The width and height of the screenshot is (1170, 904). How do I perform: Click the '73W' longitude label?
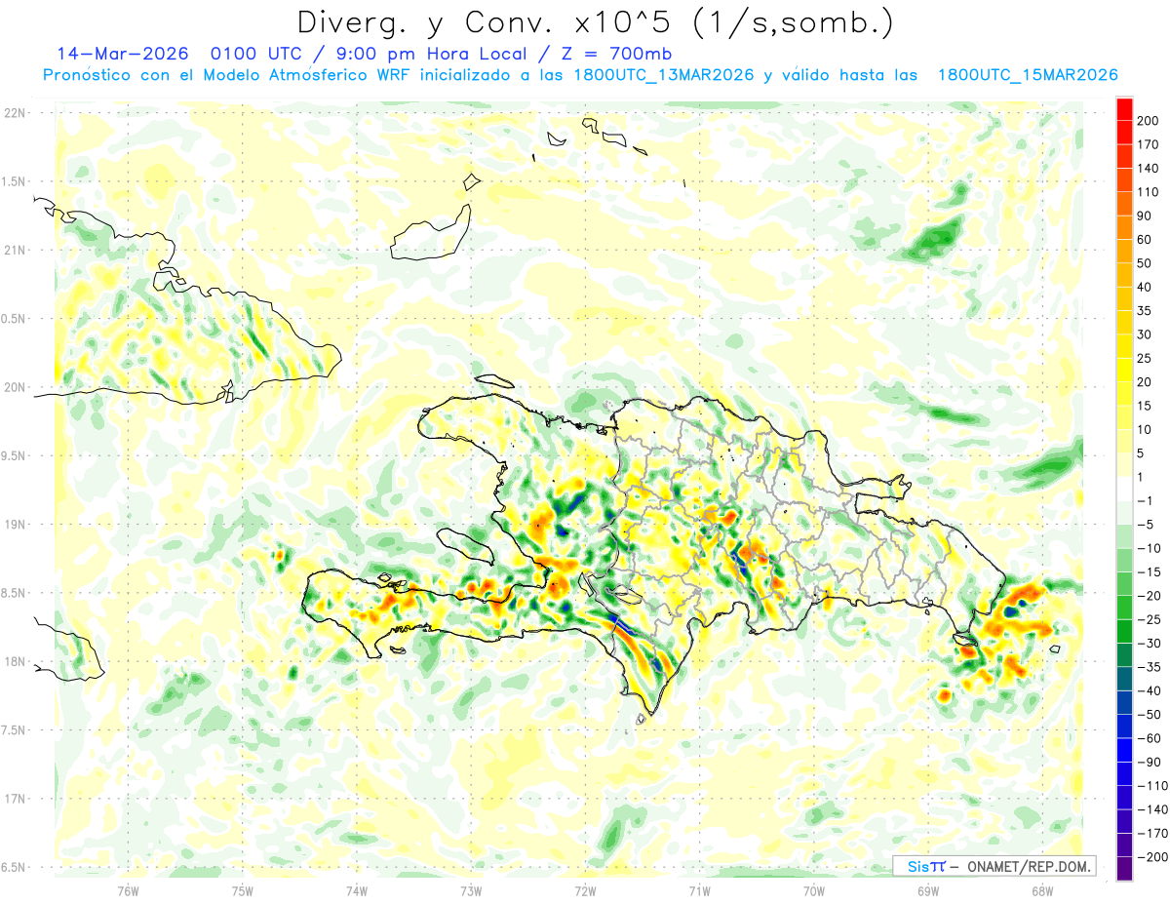click(471, 891)
